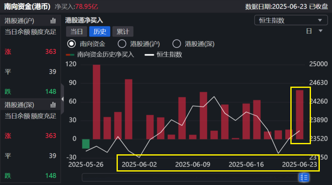
Task: Click 涨 363 under 港股通(沪)
Action: coord(30,51)
